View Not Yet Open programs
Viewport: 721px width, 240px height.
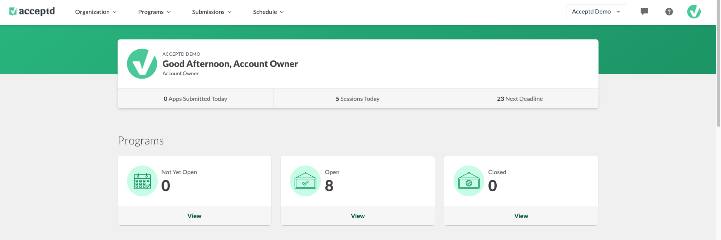pyautogui.click(x=194, y=216)
